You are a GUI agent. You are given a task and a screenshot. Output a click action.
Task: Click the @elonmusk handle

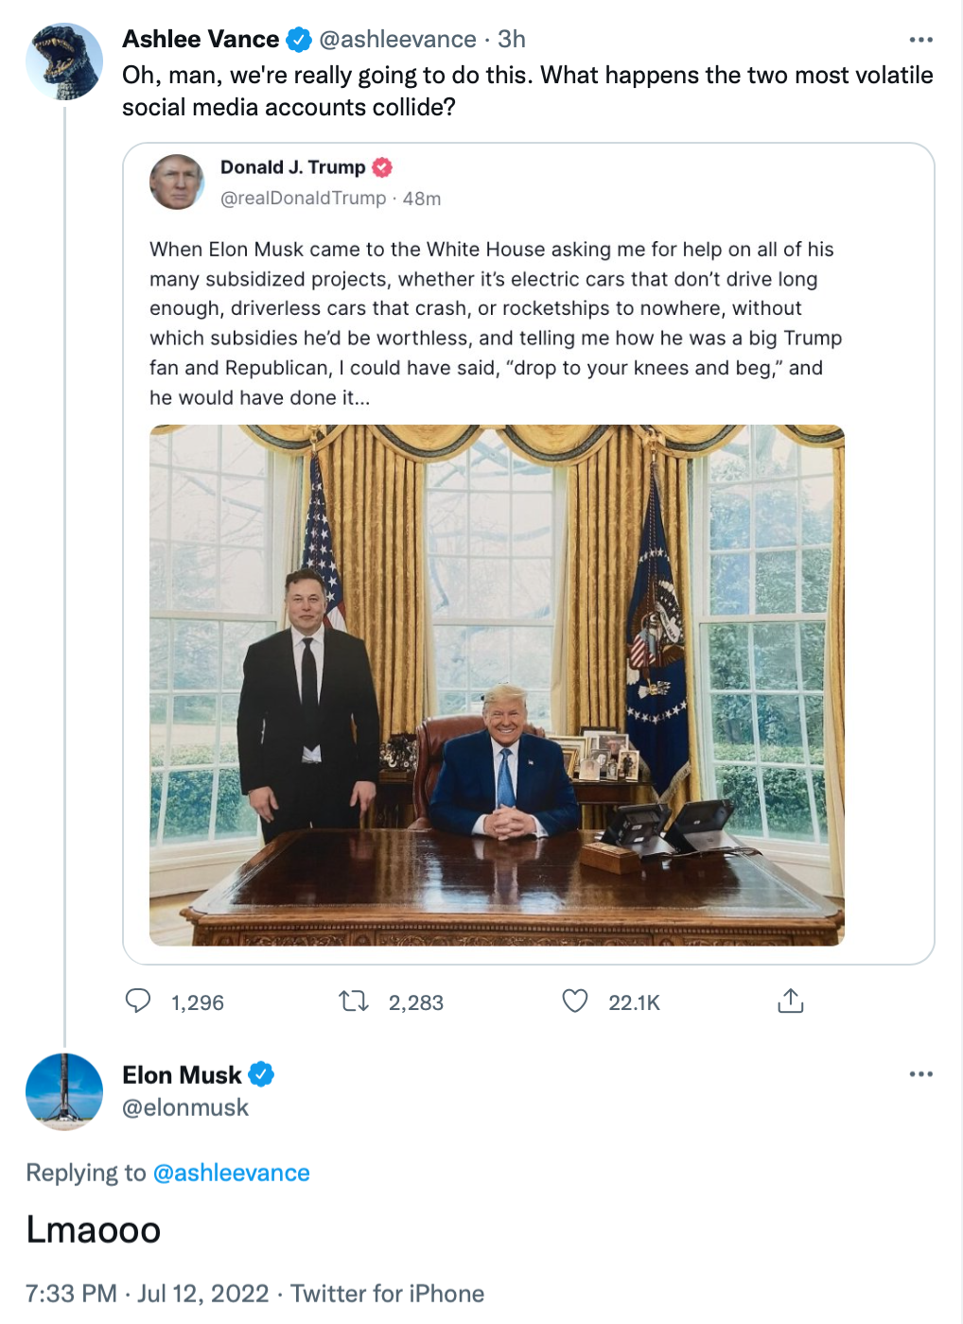pos(185,1107)
